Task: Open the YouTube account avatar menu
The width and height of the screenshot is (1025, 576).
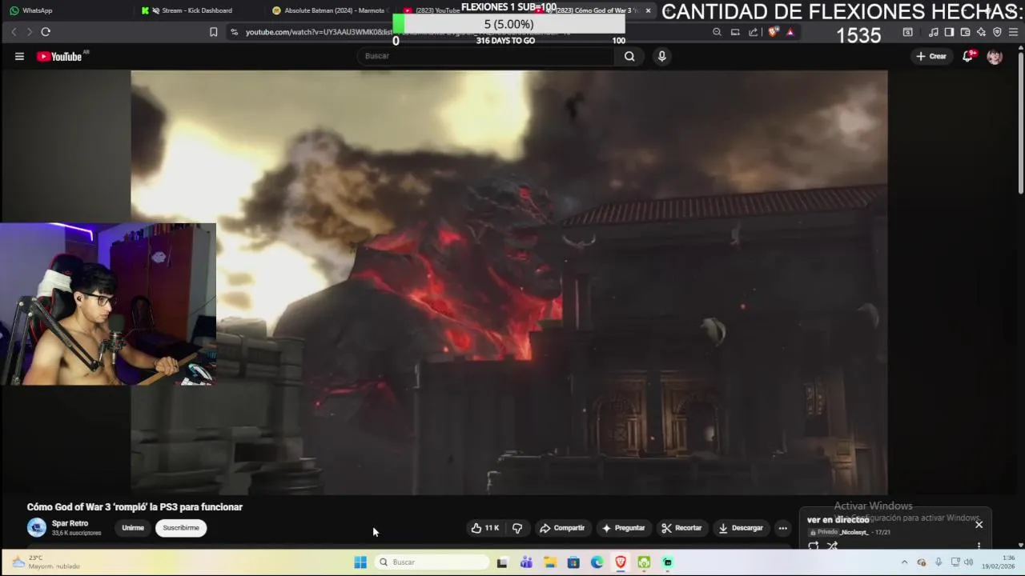Action: pos(995,57)
